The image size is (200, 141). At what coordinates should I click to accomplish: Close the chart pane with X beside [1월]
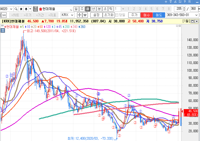tap(197, 21)
